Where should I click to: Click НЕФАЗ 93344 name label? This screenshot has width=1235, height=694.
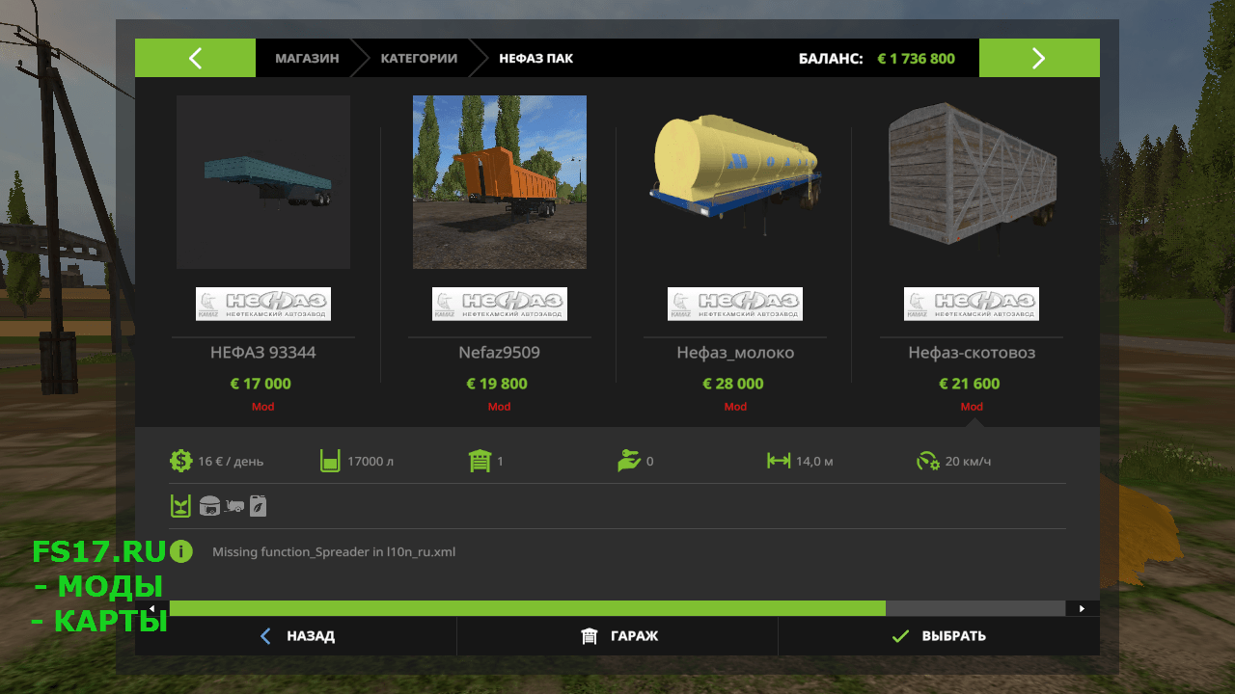click(x=263, y=353)
